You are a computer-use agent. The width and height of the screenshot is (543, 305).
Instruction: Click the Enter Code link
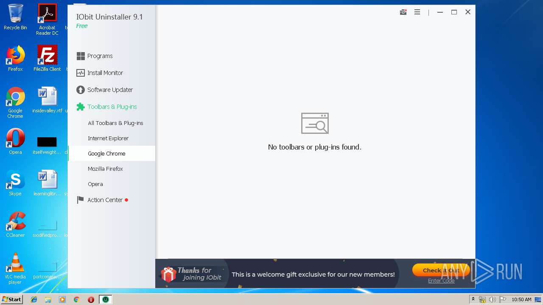[441, 281]
